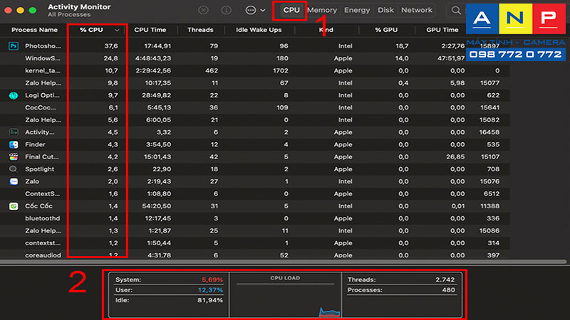The height and width of the screenshot is (320, 570).
Task: Switch to the Network tab
Action: (417, 10)
